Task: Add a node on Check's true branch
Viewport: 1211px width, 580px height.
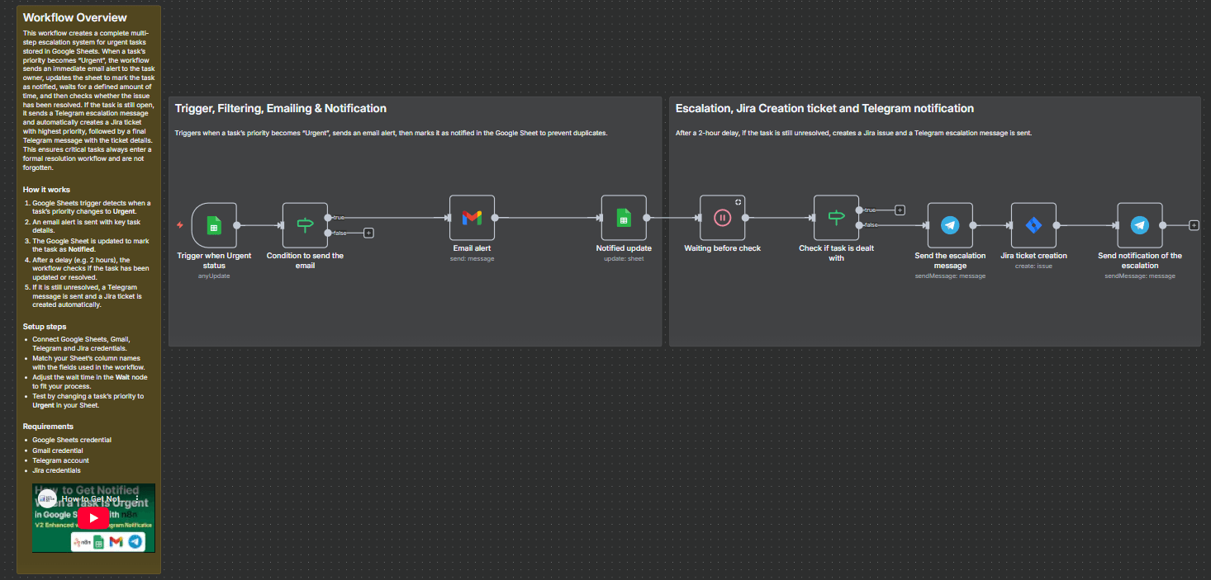Action: 900,210
